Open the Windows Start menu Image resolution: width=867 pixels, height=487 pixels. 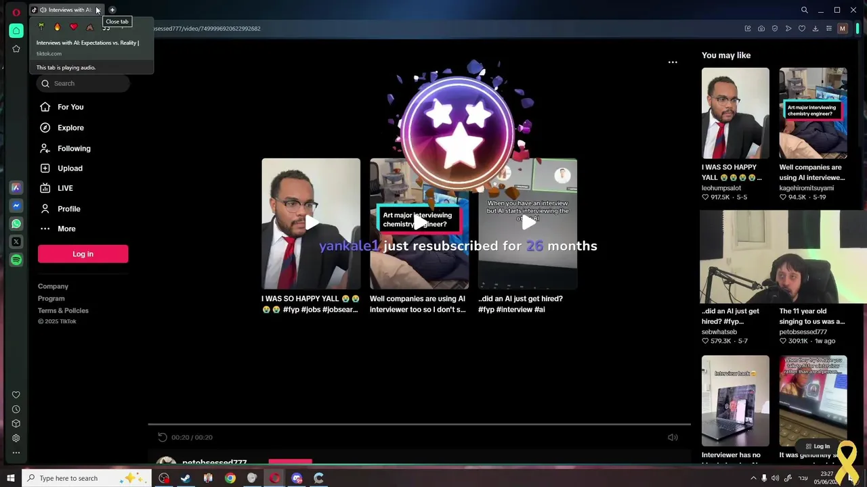coord(11,478)
